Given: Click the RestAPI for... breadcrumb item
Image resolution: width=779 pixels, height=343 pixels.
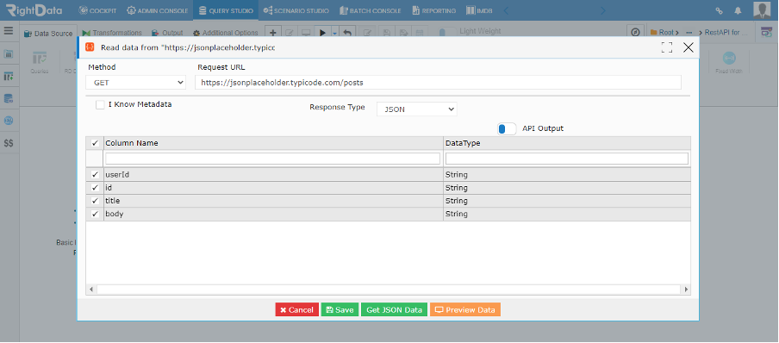Looking at the screenshot, I should [726, 32].
